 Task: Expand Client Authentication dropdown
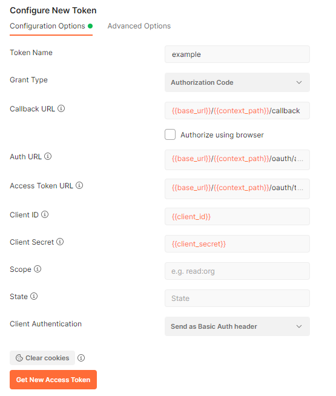point(237,326)
